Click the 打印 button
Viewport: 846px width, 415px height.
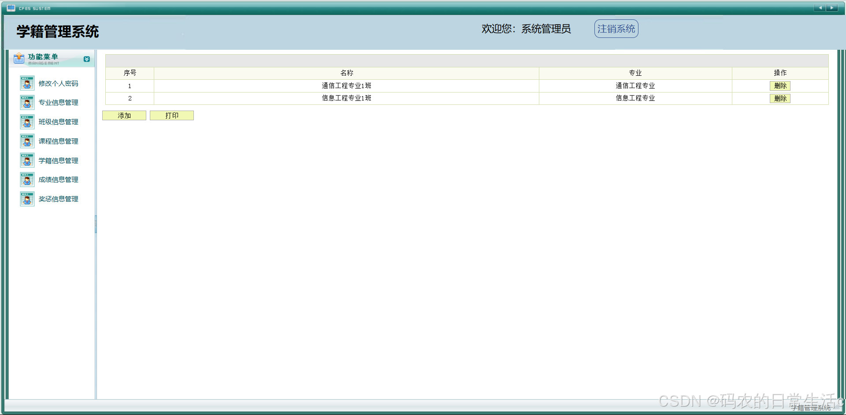click(x=172, y=115)
